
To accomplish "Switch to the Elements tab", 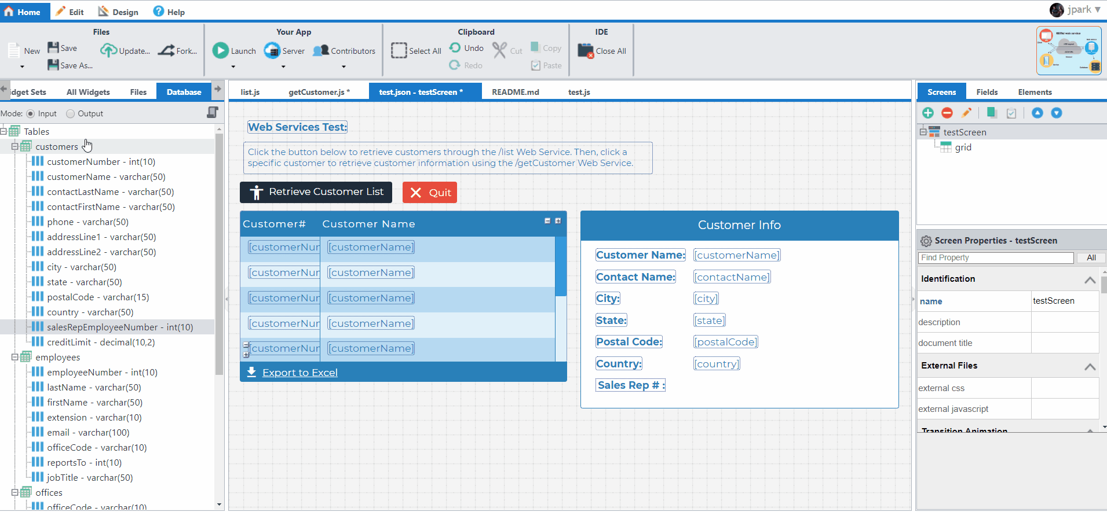I will [x=1035, y=92].
